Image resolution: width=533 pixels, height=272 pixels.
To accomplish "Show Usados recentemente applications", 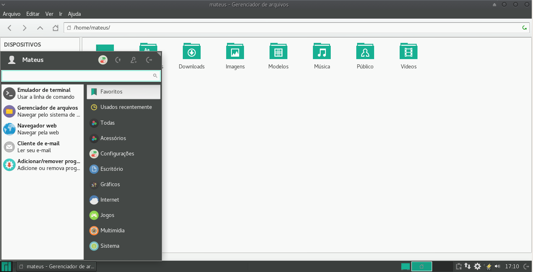I will (124, 107).
